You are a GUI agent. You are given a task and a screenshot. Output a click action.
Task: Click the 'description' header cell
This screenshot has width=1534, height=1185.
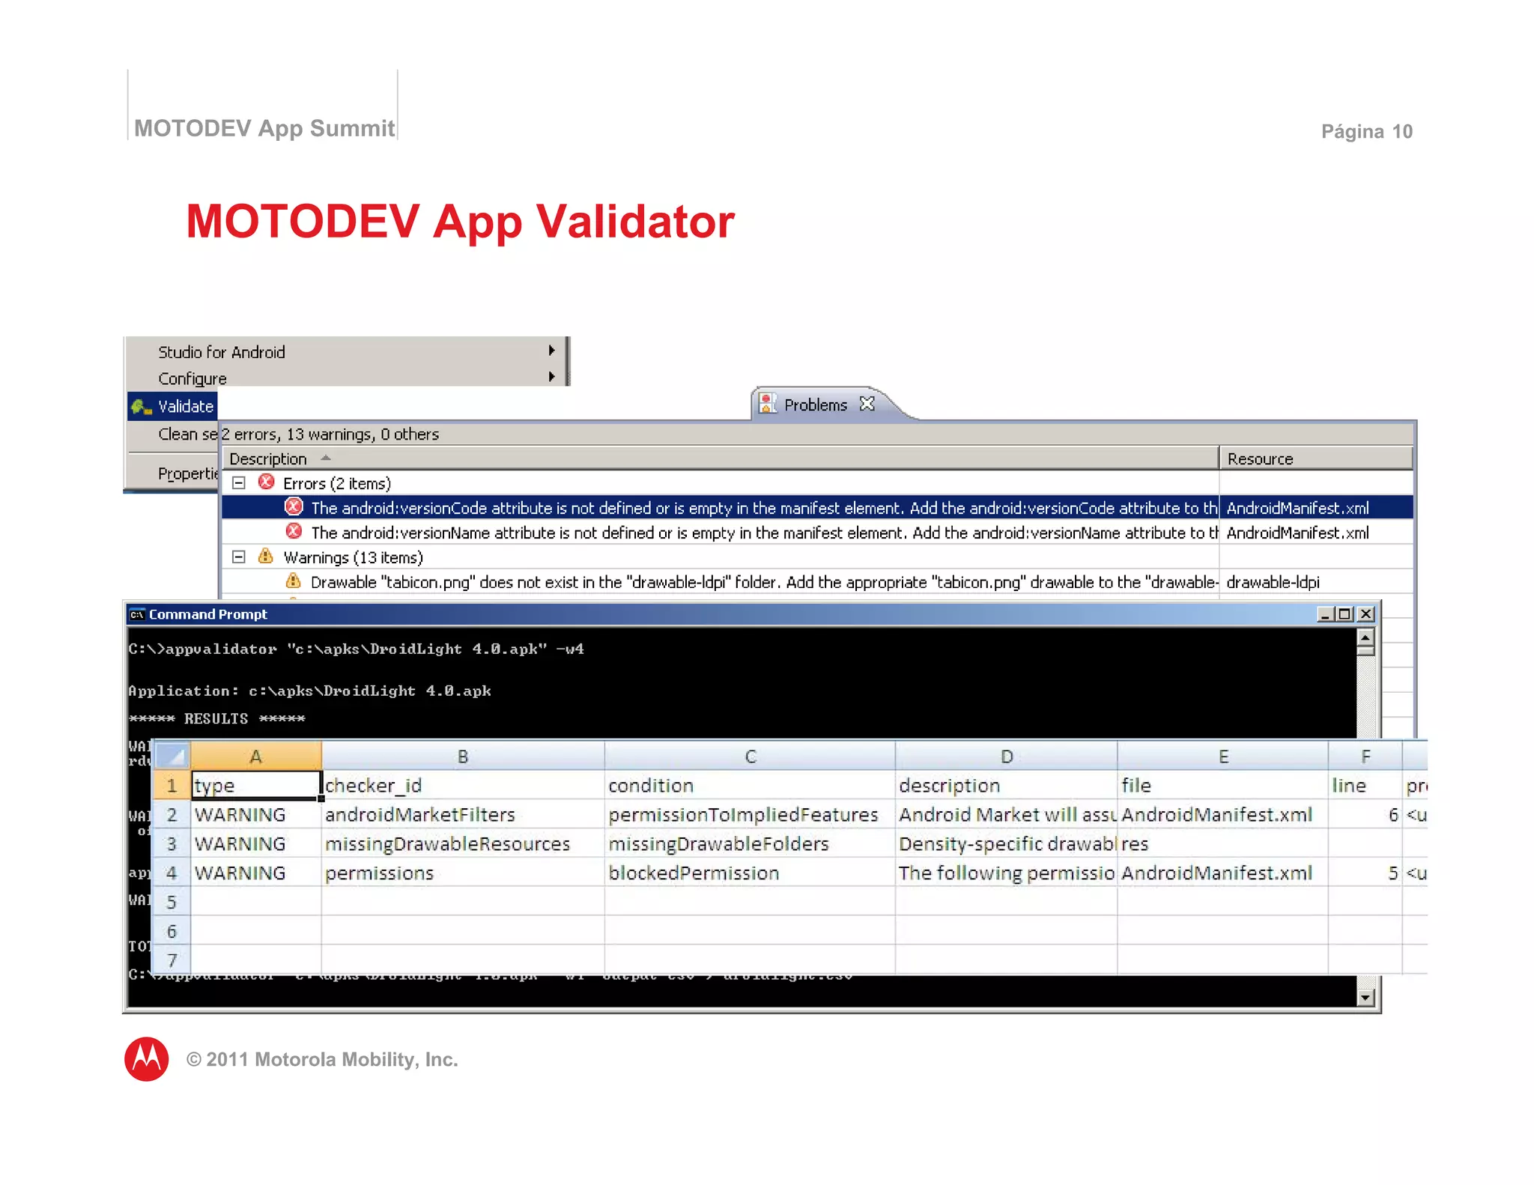click(1007, 785)
